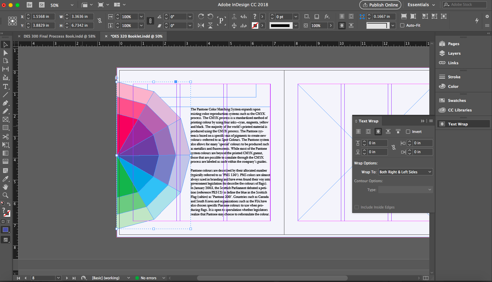Open the Wrap To dropdown
Image resolution: width=492 pixels, height=282 pixels.
(405, 172)
